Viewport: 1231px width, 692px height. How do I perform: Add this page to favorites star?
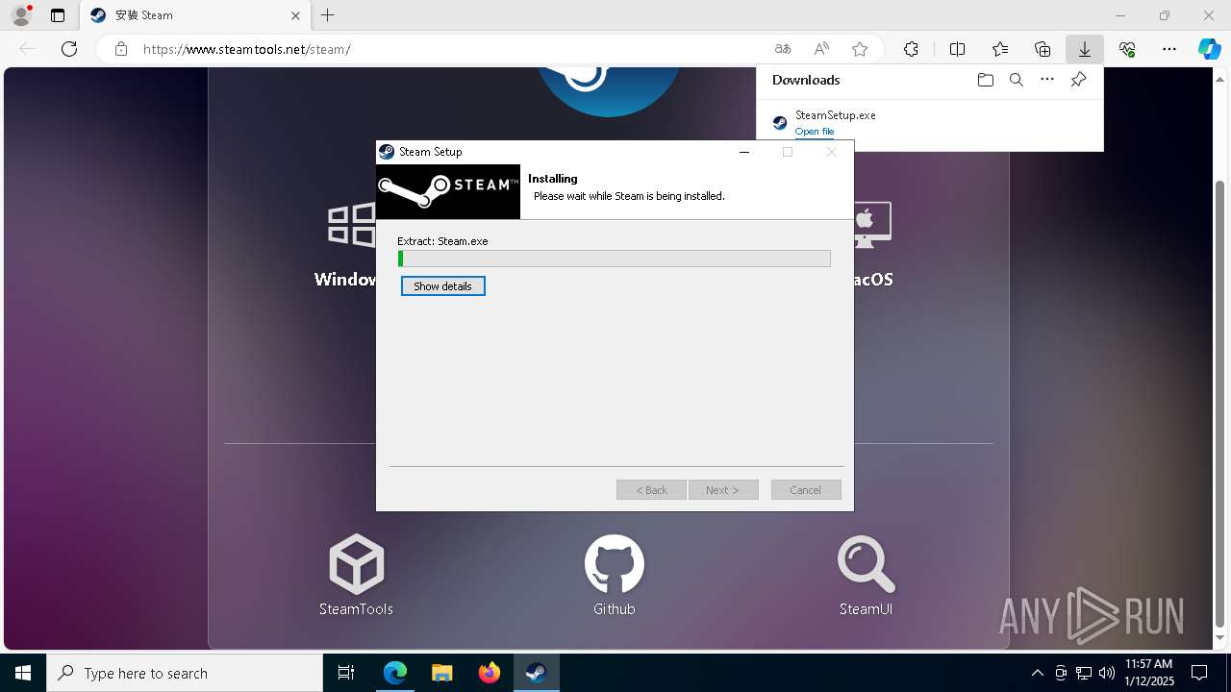[860, 49]
